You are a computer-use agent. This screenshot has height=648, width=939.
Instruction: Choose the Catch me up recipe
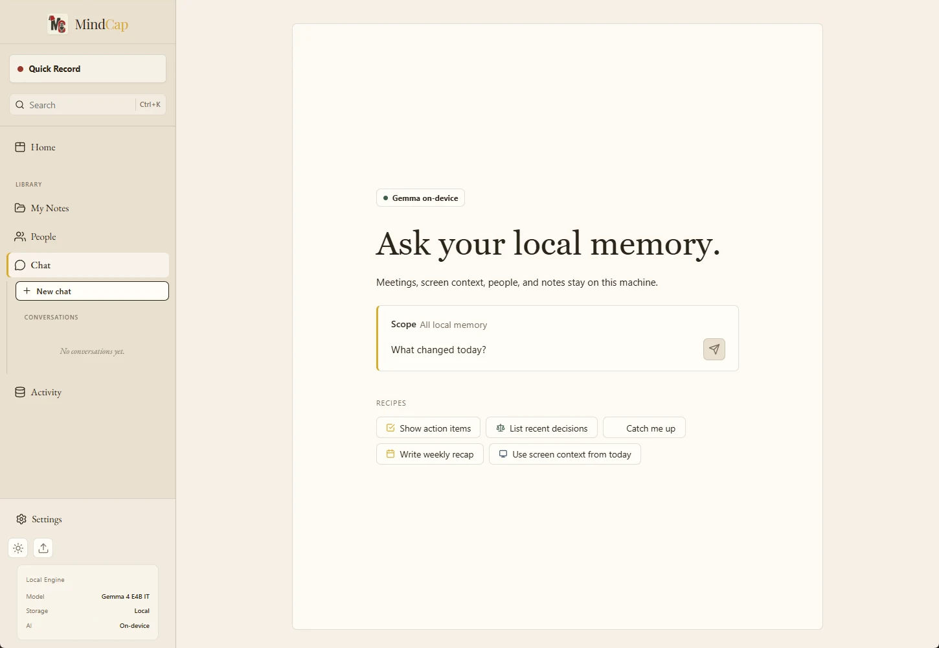pyautogui.click(x=644, y=428)
